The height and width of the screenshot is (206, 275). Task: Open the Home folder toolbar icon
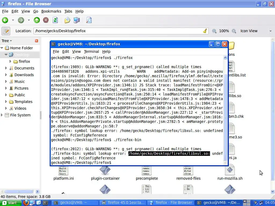point(67,20)
